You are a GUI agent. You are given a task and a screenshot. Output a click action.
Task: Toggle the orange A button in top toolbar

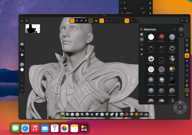point(101,21)
